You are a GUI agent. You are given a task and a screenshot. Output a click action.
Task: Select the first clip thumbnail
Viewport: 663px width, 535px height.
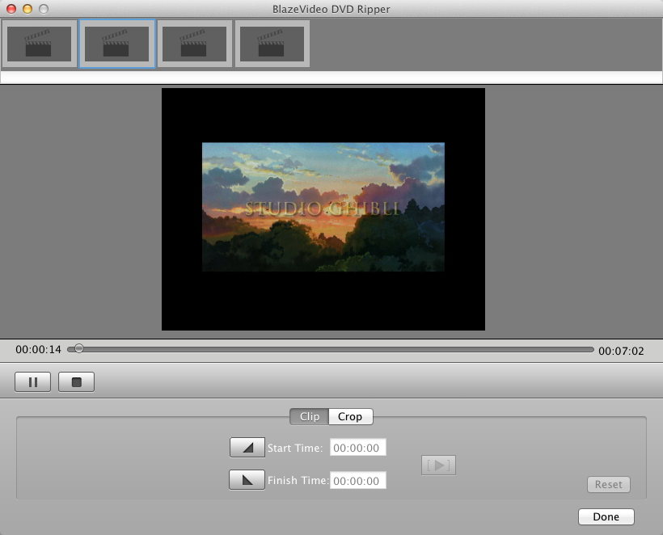click(x=40, y=44)
